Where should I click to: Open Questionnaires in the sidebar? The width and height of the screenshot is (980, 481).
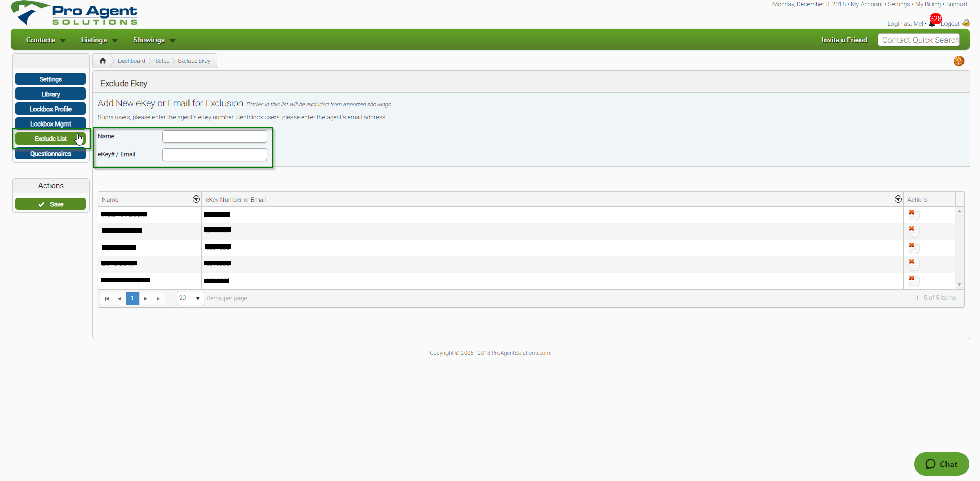(x=50, y=154)
